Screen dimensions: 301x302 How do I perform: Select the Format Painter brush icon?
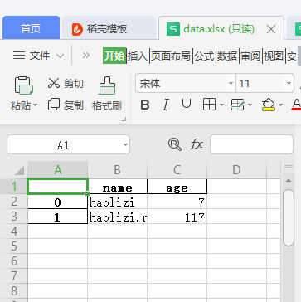pyautogui.click(x=107, y=85)
